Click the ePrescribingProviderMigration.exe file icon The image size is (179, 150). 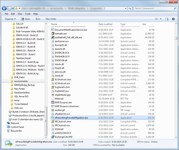(x=53, y=118)
